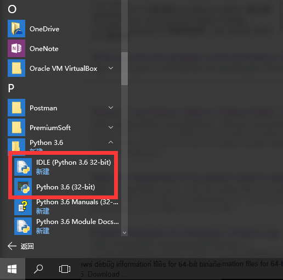The image size is (283, 280).
Task: Open Task View on the taskbar
Action: [x=65, y=269]
